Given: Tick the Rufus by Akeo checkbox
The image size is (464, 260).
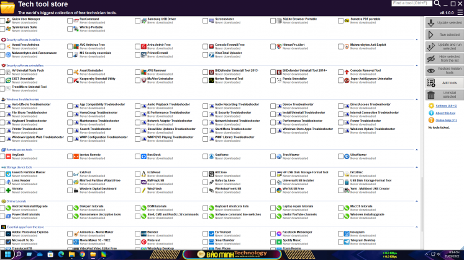Looking at the screenshot, I should click(x=205, y=183).
